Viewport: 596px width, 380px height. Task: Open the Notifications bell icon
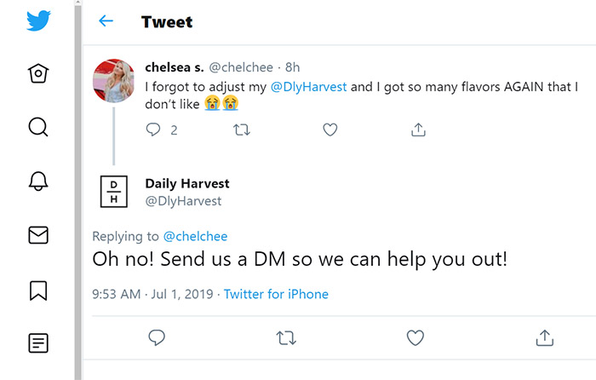(38, 181)
